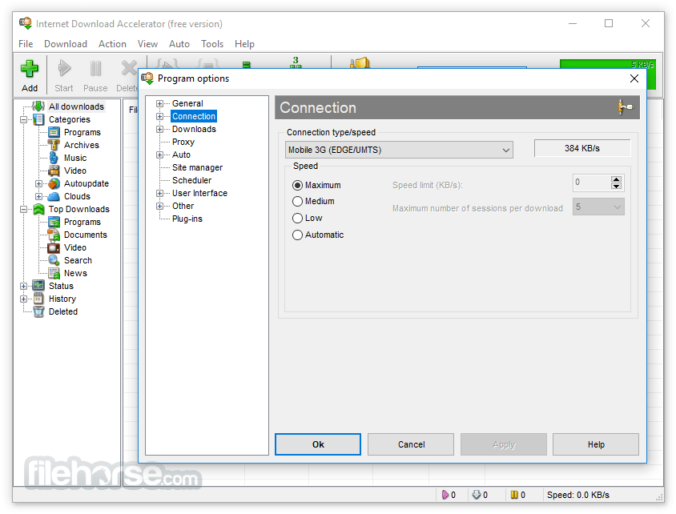This screenshot has height=514, width=676.
Task: Close the Program options dialog
Action: pyautogui.click(x=634, y=78)
